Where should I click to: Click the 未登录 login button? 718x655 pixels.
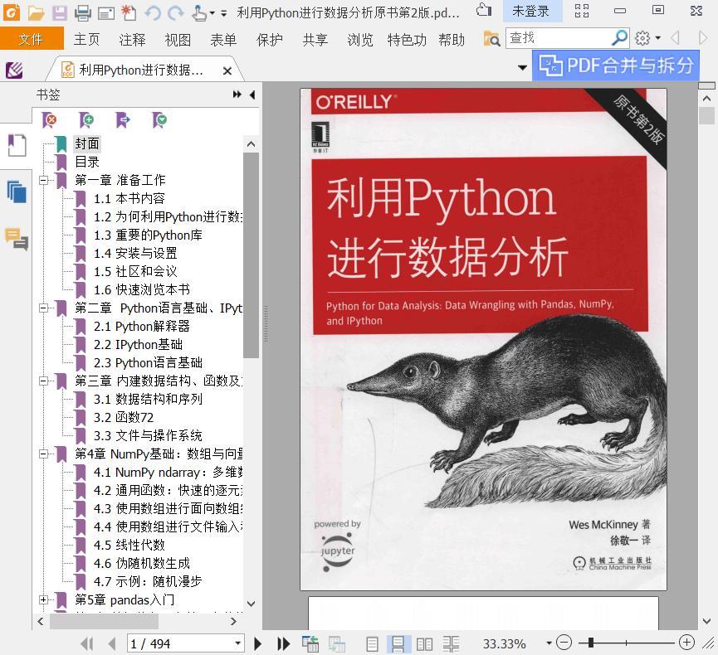tap(533, 11)
